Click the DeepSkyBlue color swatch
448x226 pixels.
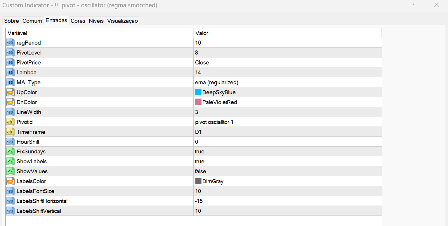pos(198,92)
